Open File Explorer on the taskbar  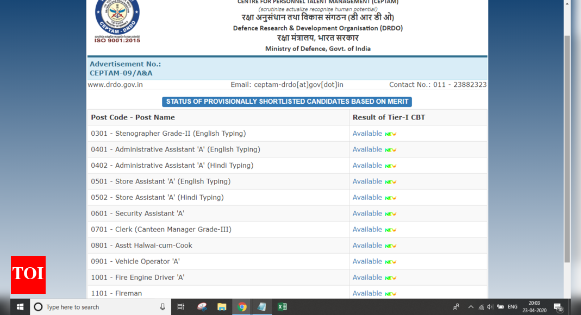coord(222,307)
